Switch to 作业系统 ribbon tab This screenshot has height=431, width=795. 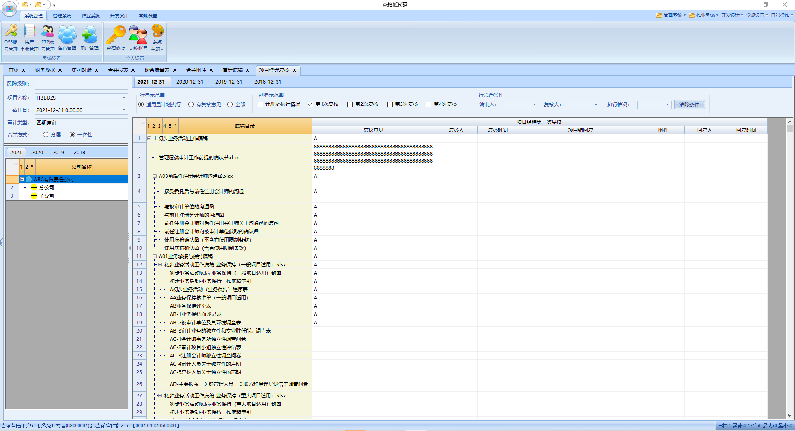91,16
